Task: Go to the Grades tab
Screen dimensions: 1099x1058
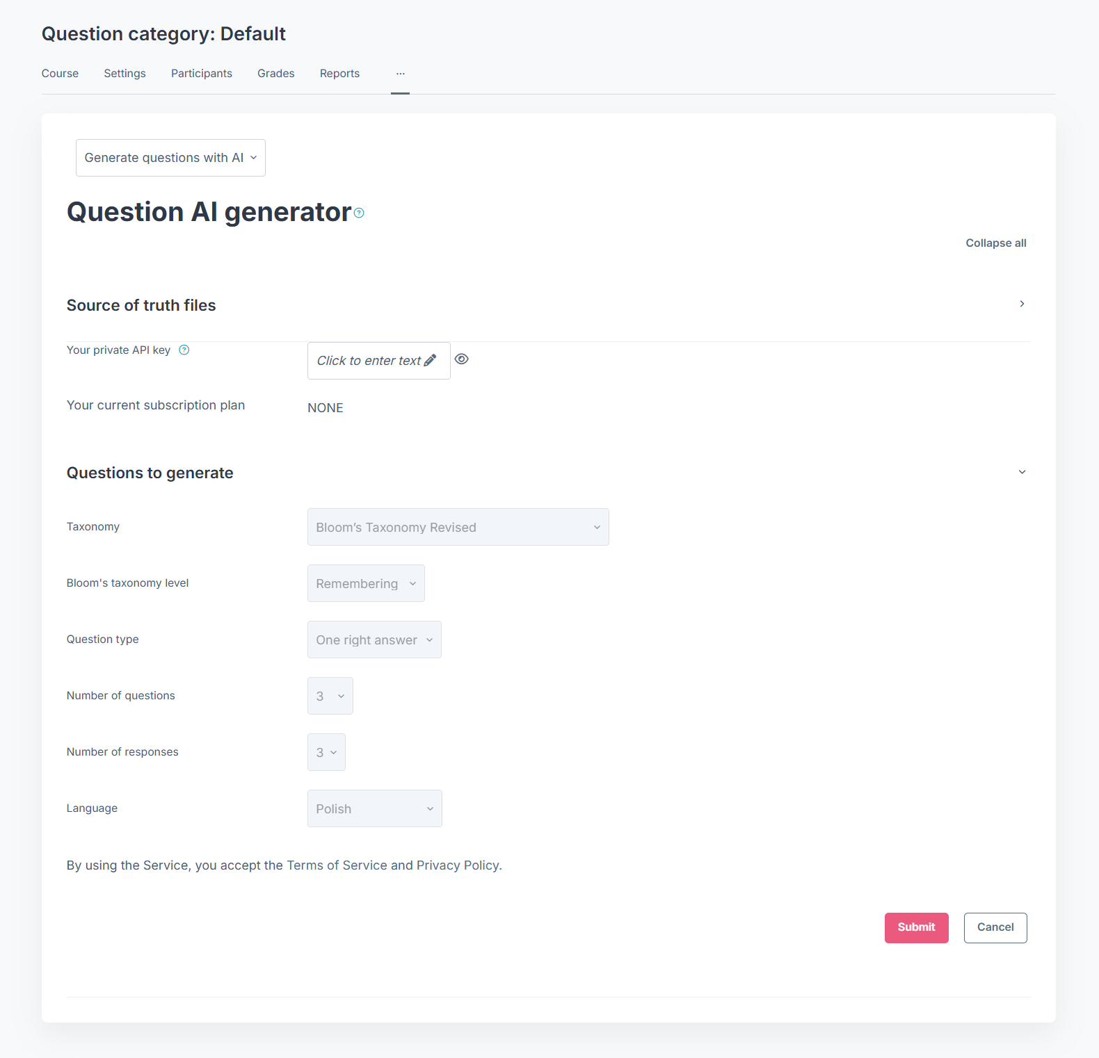Action: click(x=276, y=74)
